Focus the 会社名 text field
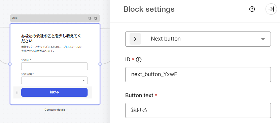 pyautogui.click(x=55, y=66)
